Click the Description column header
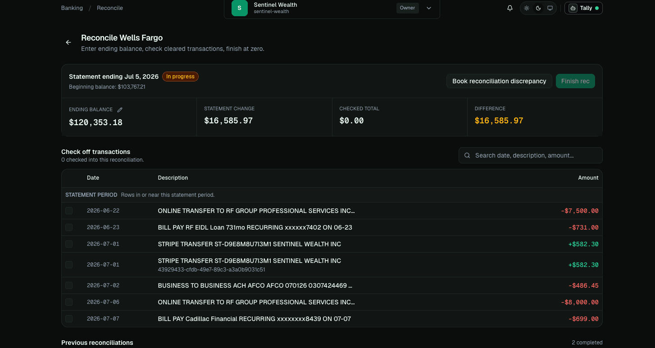Viewport: 655px width, 348px height. tap(173, 178)
